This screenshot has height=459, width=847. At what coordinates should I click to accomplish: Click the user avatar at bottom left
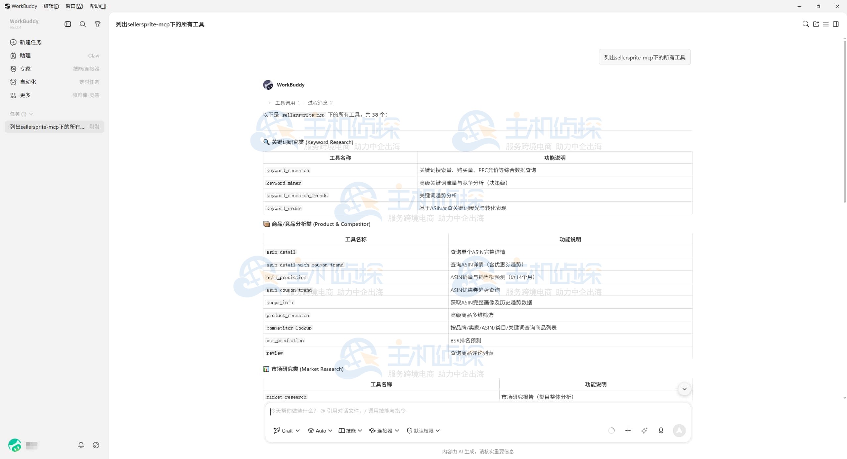15,445
